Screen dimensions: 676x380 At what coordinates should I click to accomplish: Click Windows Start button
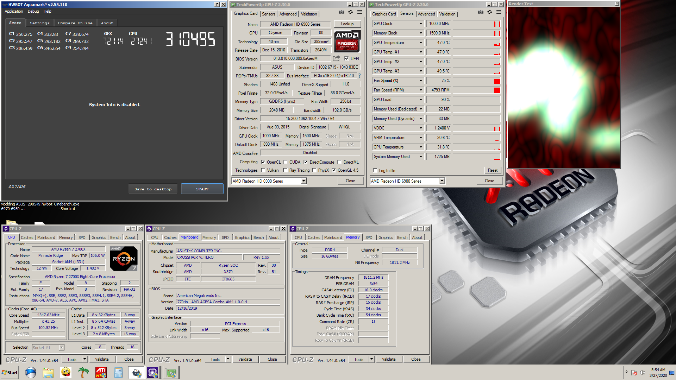[x=10, y=373]
